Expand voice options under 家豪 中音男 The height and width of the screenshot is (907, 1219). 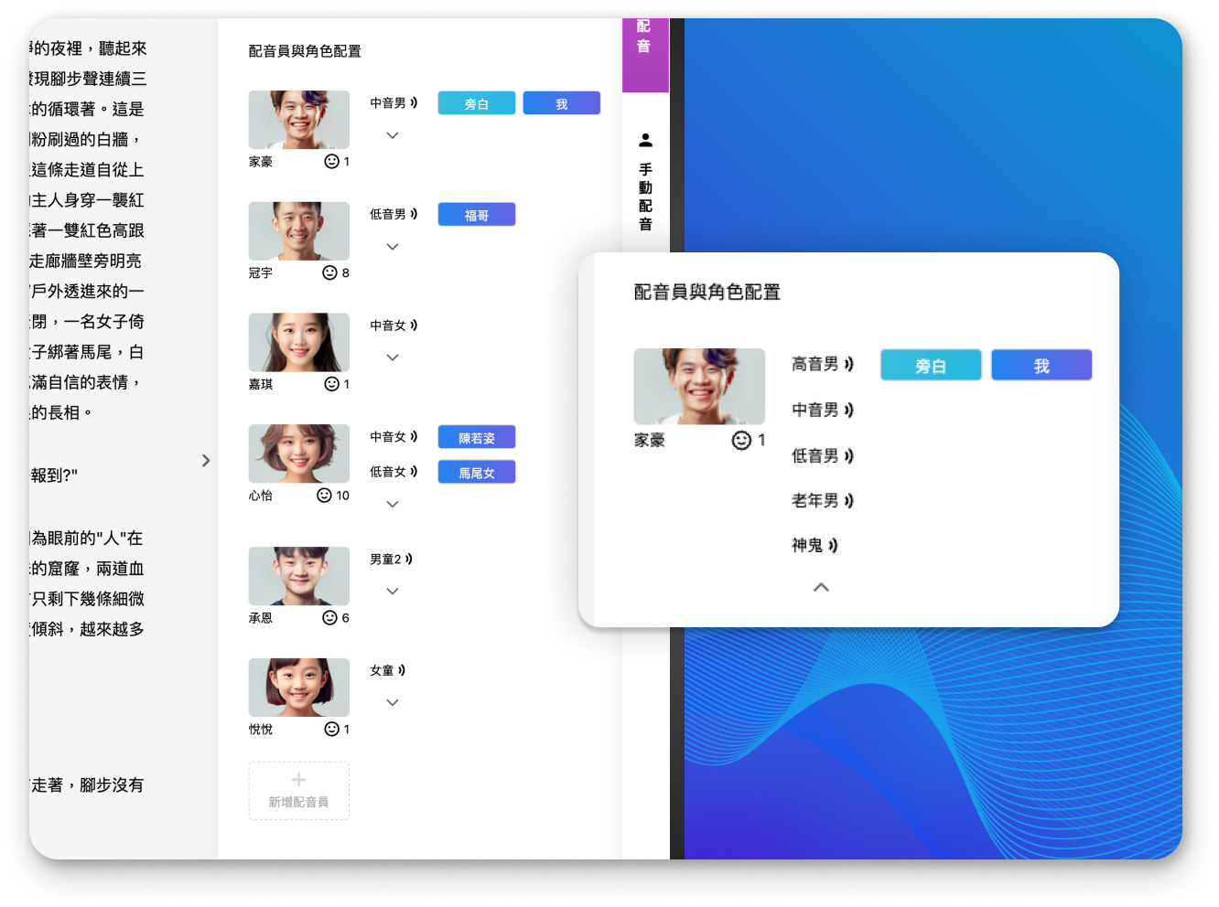point(393,135)
